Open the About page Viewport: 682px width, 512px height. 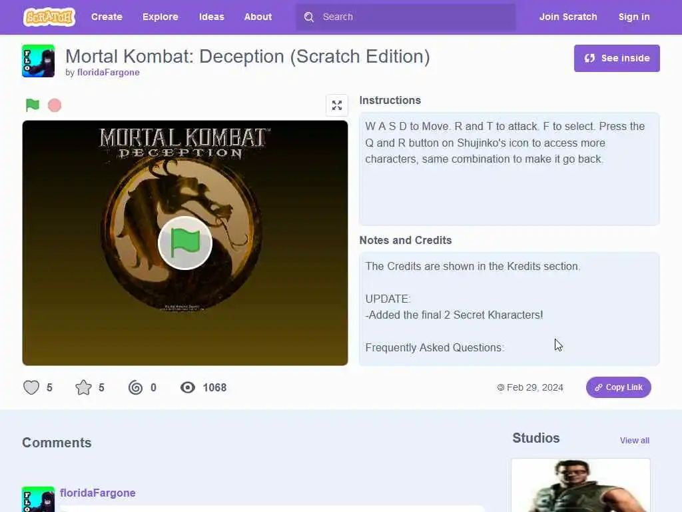coord(258,17)
